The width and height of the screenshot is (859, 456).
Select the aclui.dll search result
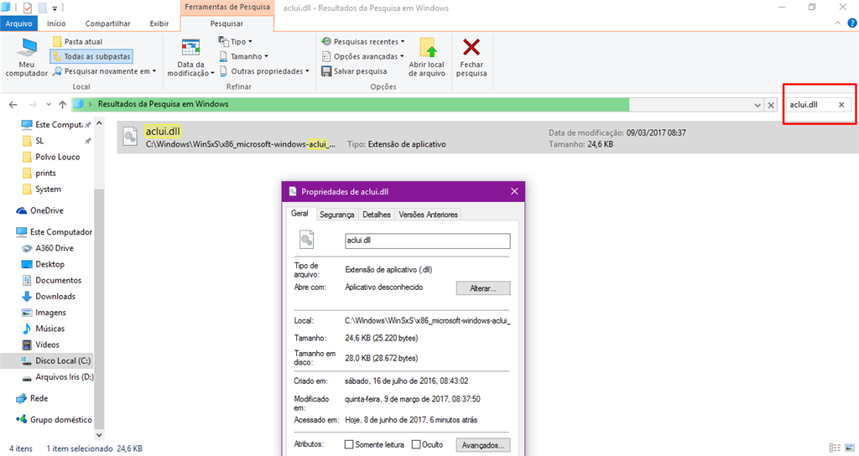487,137
